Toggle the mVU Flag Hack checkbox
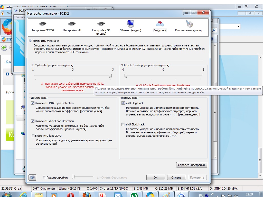Viewport: 263px width, 197px height. click(123, 103)
